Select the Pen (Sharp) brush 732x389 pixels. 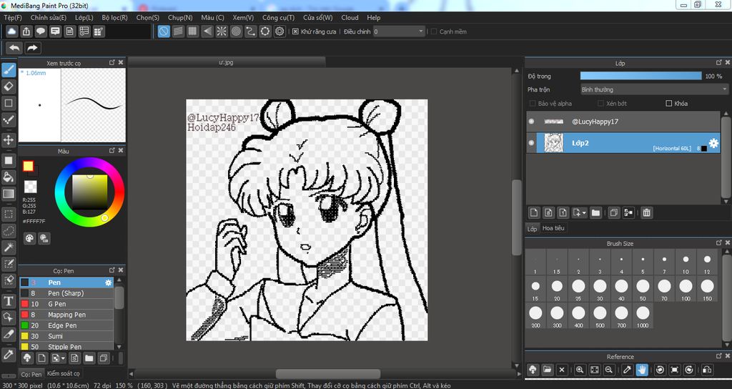click(66, 293)
